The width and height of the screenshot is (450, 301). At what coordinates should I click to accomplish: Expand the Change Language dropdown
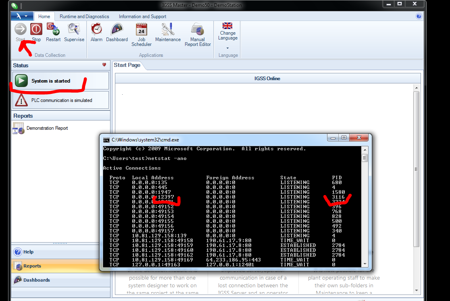(228, 48)
